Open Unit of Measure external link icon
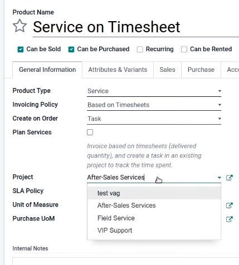The height and width of the screenshot is (265, 239). click(230, 205)
